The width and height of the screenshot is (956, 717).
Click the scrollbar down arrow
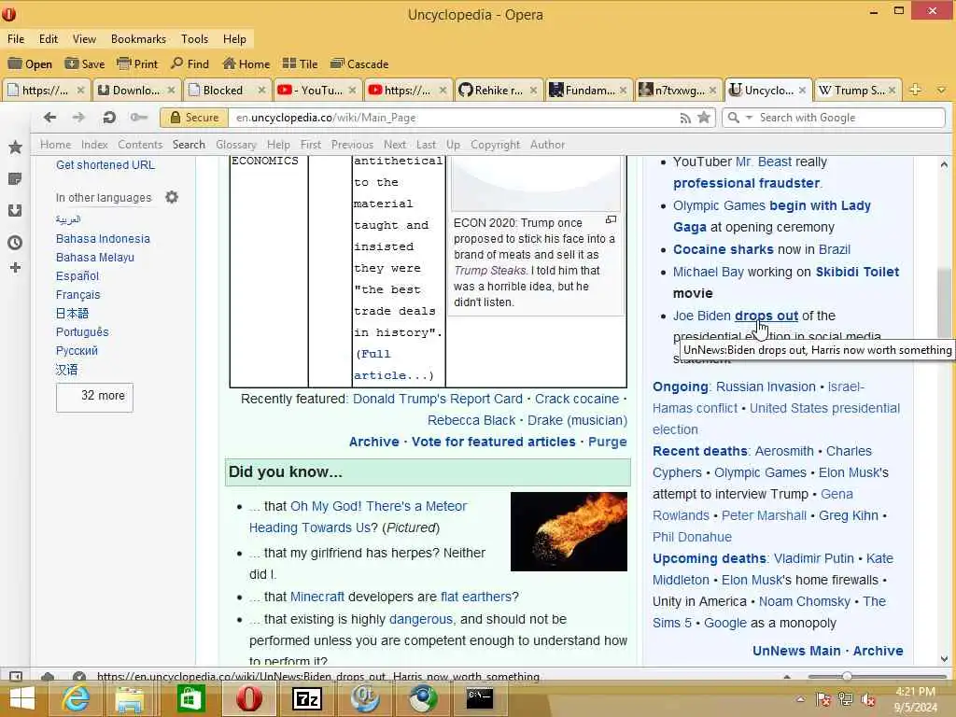[945, 659]
